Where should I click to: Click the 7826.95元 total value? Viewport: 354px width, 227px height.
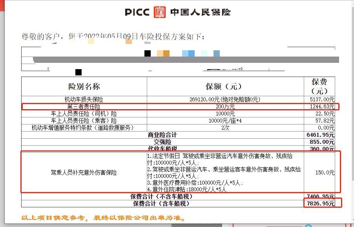[321, 203]
